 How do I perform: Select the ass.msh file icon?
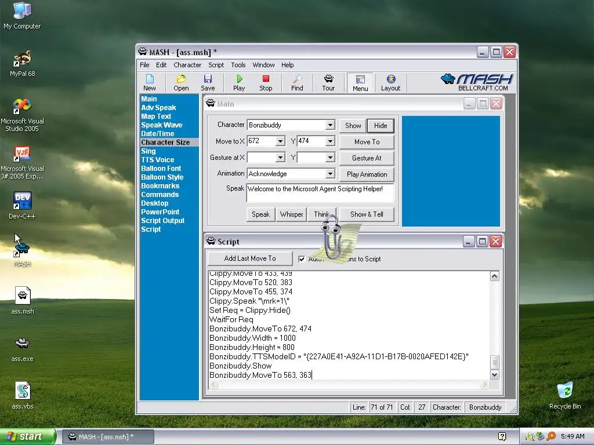click(23, 301)
